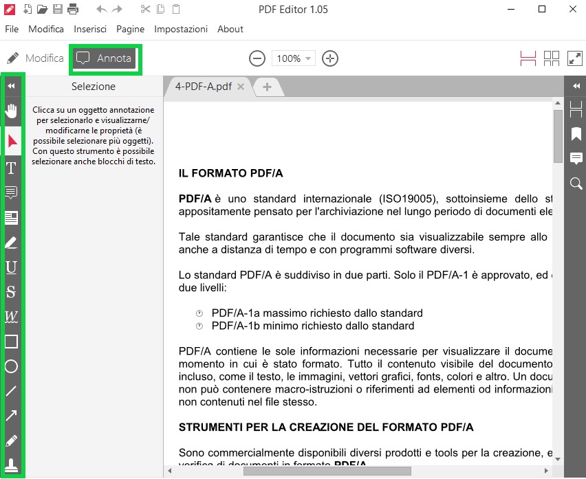Select the Line drawing tool
The height and width of the screenshot is (479, 586).
click(11, 391)
